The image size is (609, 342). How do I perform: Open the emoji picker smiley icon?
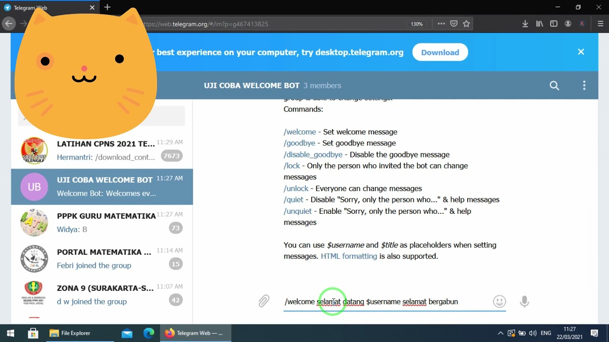(x=499, y=301)
